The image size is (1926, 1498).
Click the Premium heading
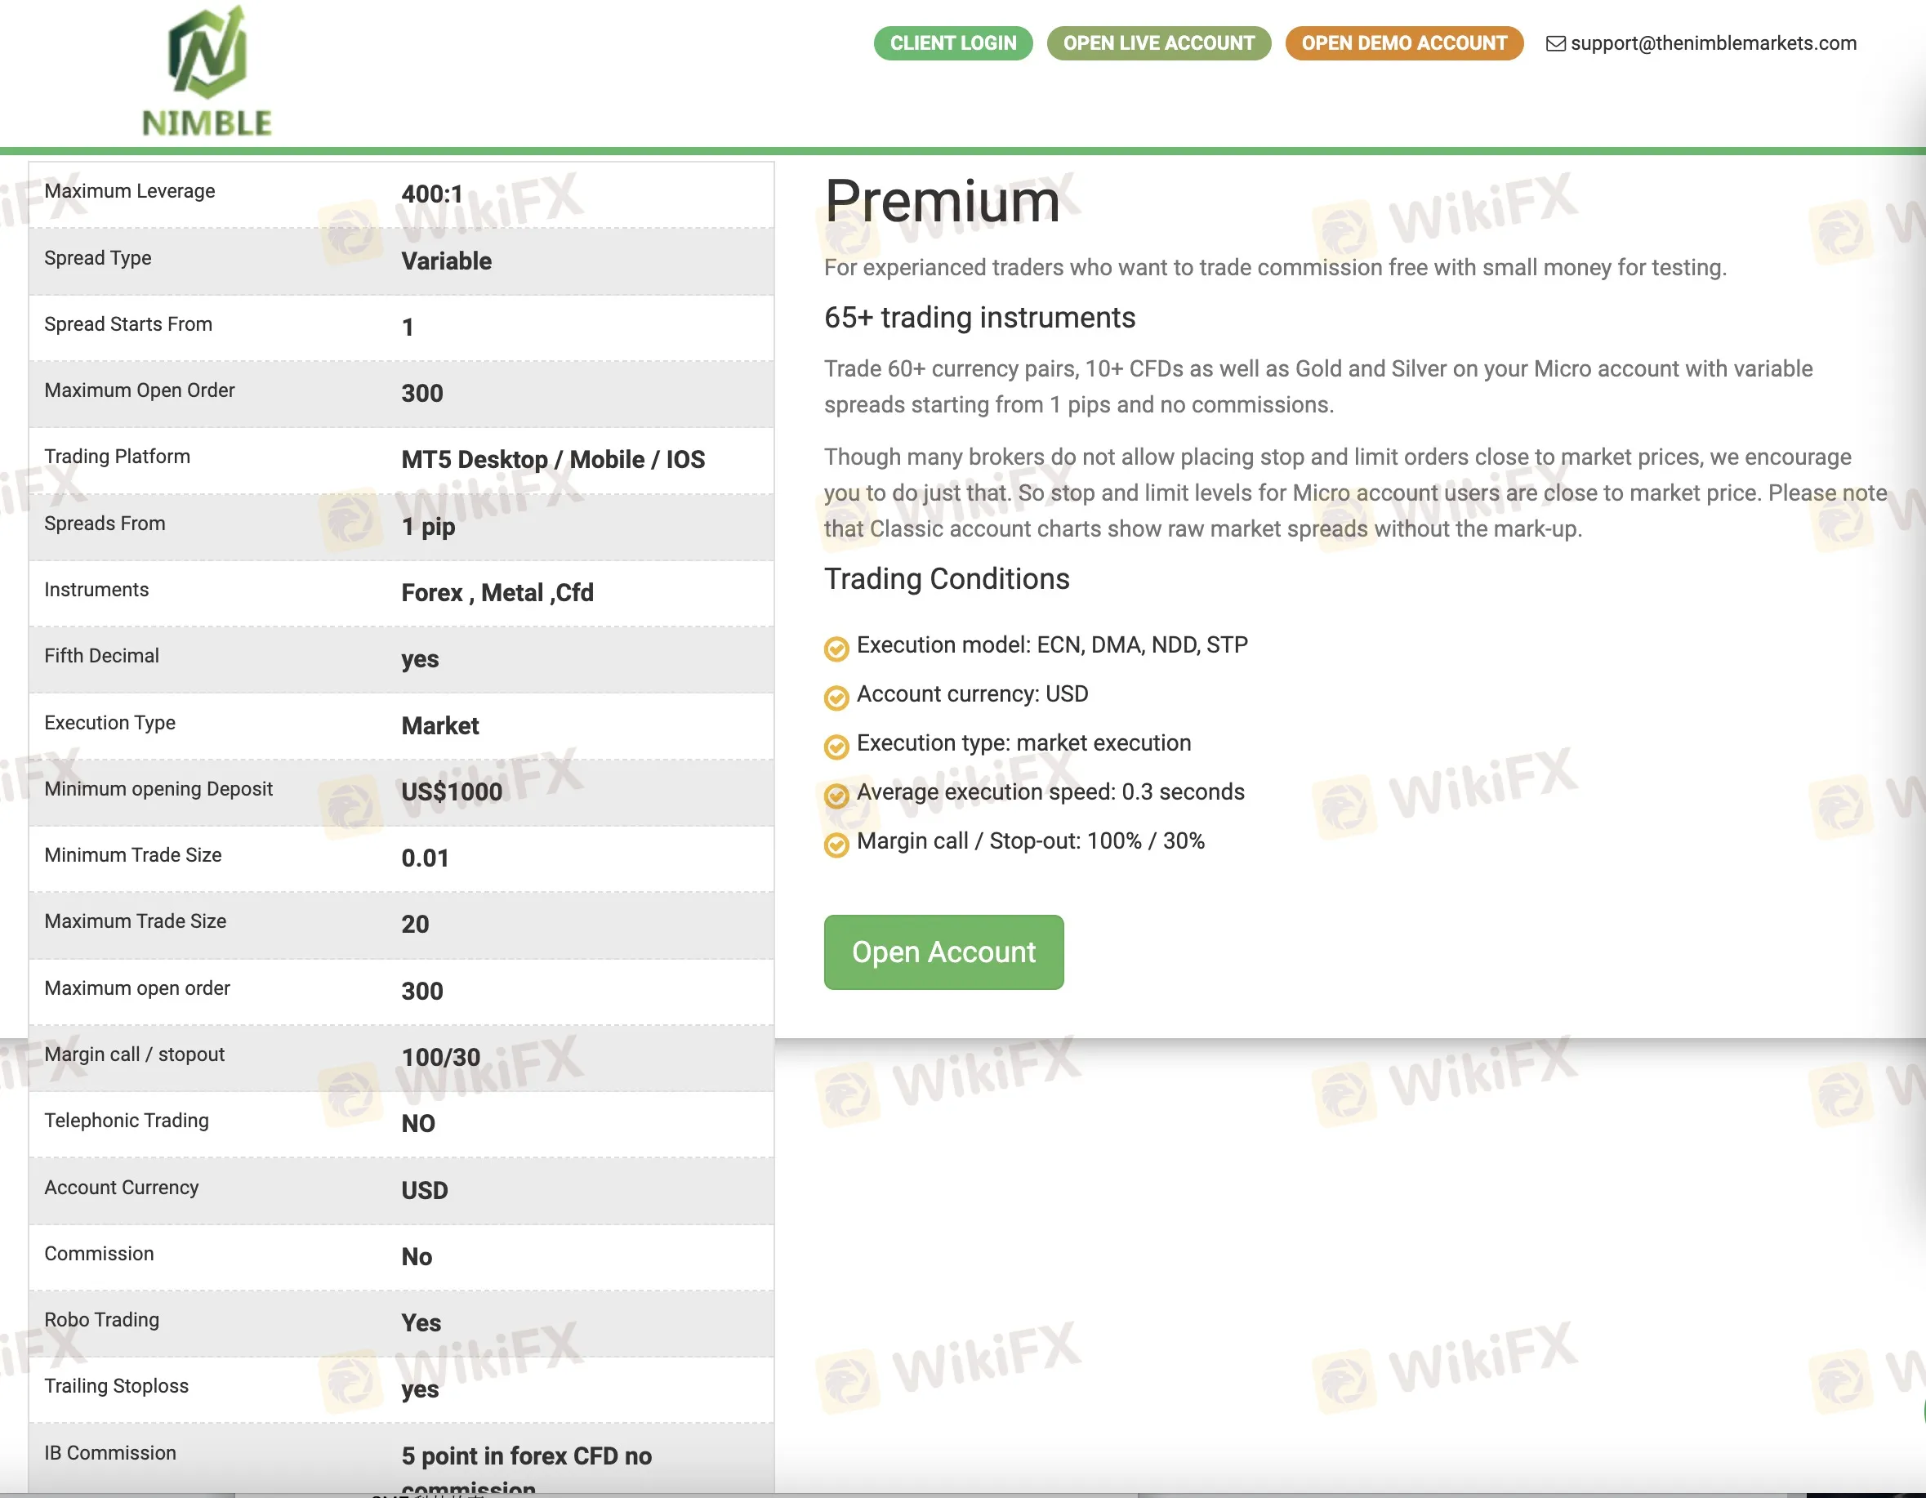click(942, 201)
